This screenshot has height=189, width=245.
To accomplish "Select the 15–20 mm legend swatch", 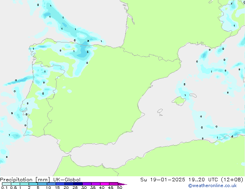I will [60, 184].
